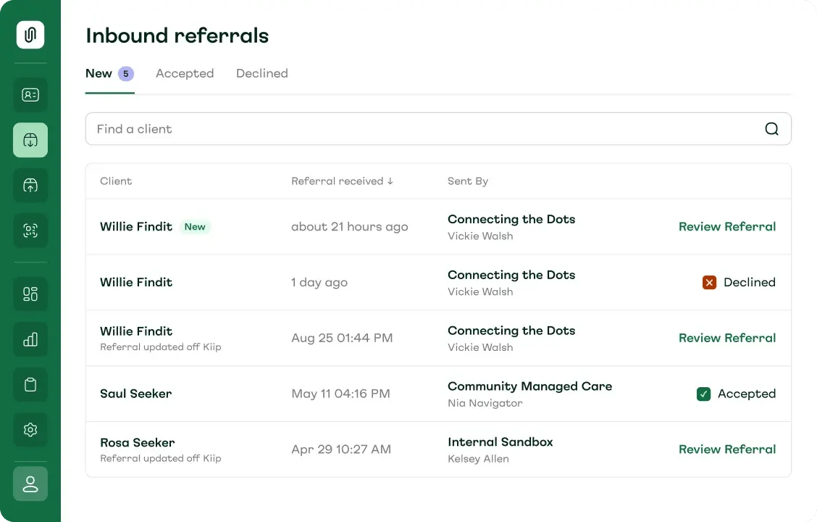Click the green New tag beside Willie Findit
The height and width of the screenshot is (522, 817).
[195, 227]
